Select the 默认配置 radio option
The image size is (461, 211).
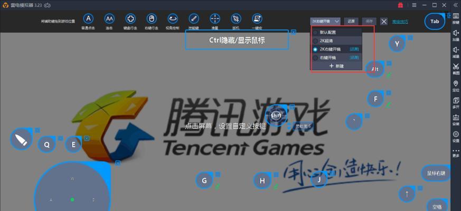pos(315,32)
